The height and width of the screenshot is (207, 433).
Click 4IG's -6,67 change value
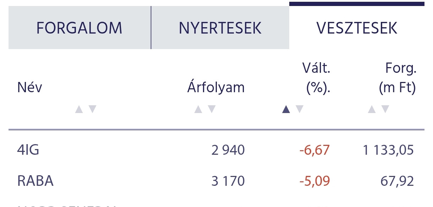click(x=314, y=150)
